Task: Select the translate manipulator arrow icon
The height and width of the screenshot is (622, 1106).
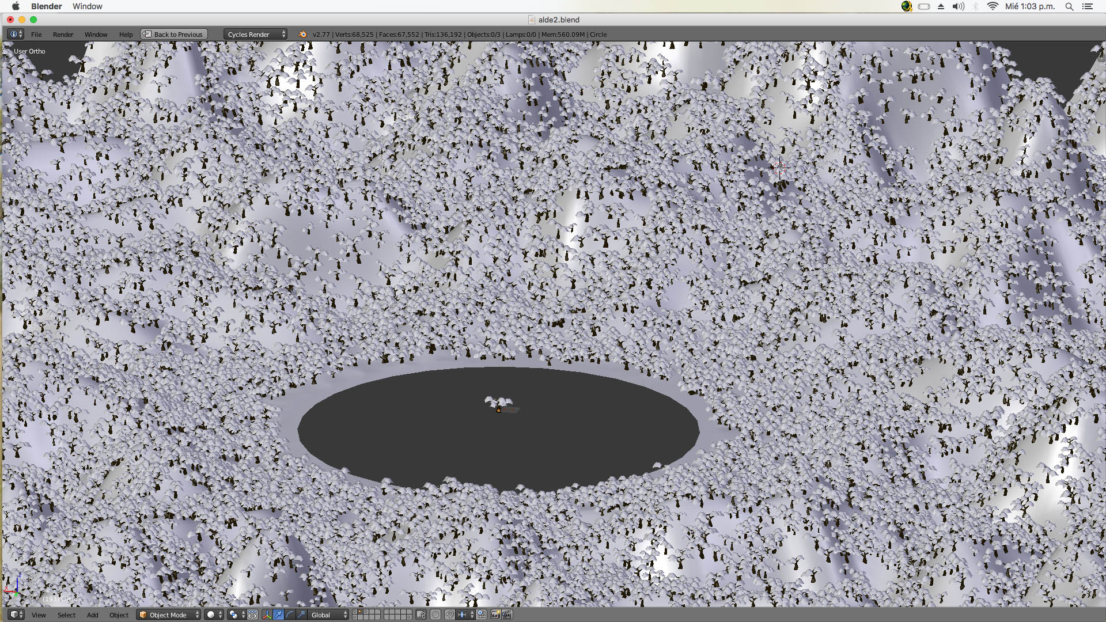Action: click(279, 615)
